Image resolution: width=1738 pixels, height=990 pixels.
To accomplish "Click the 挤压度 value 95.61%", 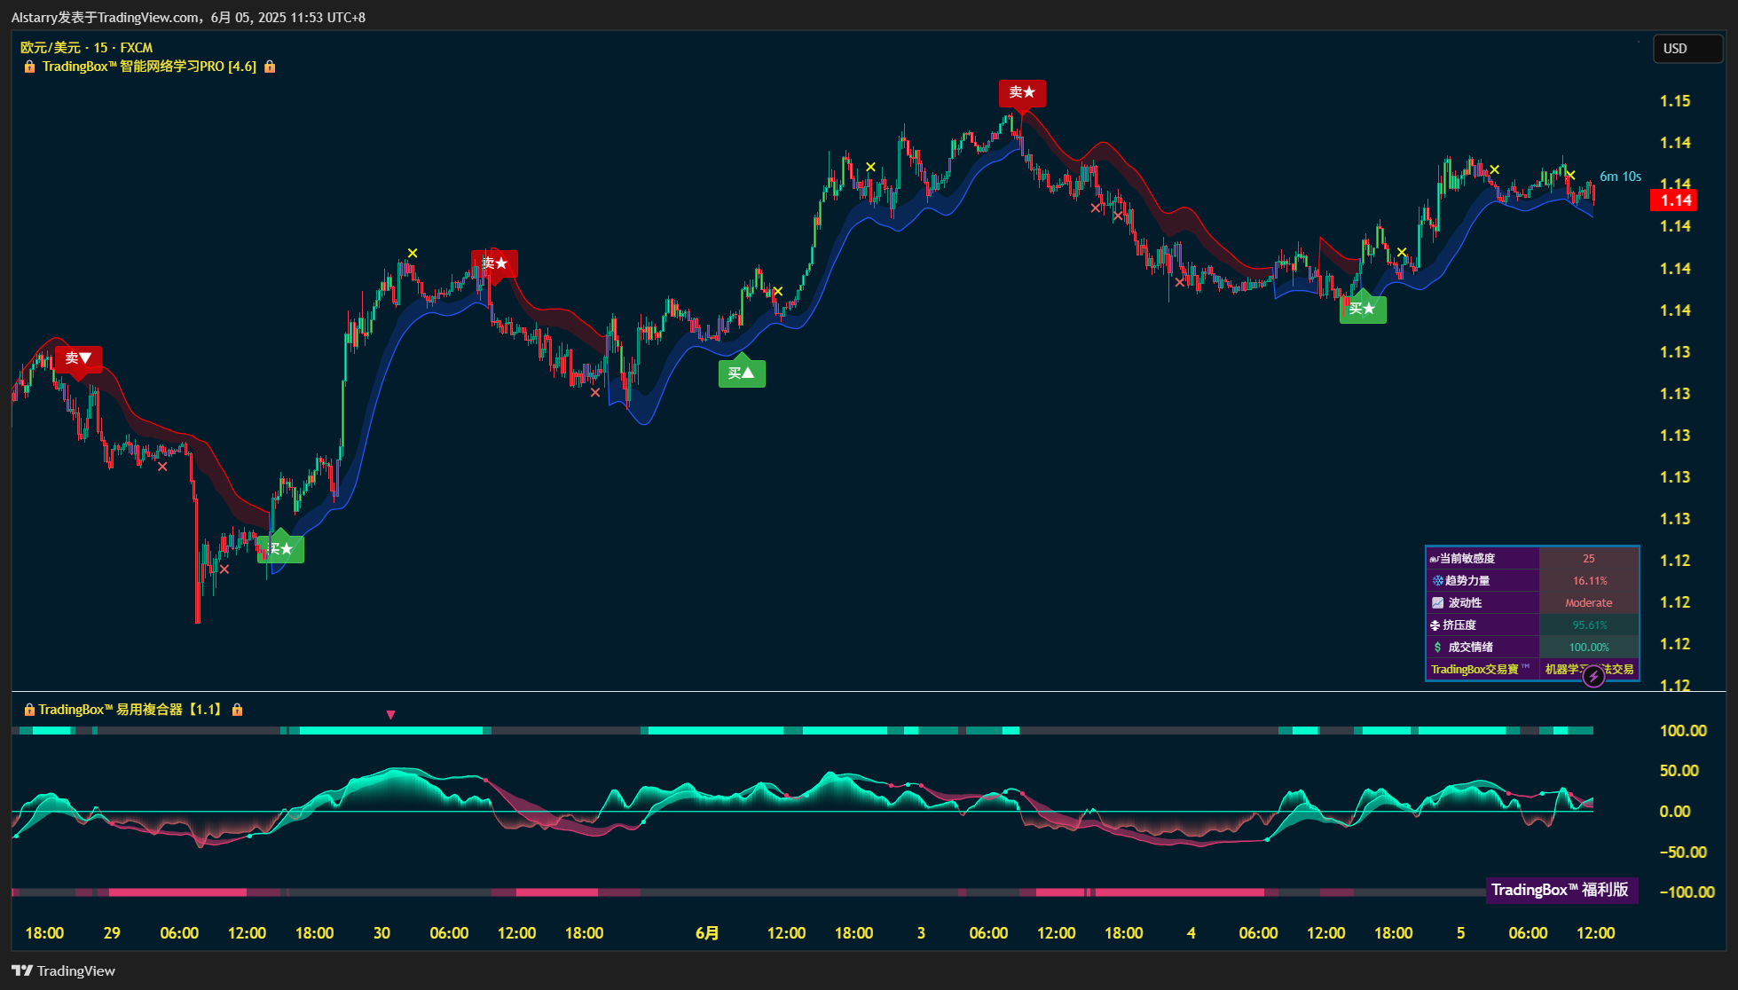I will 1589,625.
